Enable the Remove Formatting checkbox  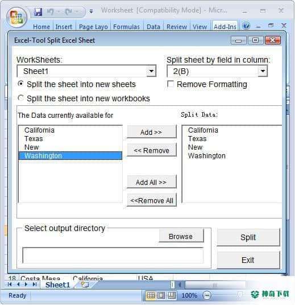tap(171, 84)
